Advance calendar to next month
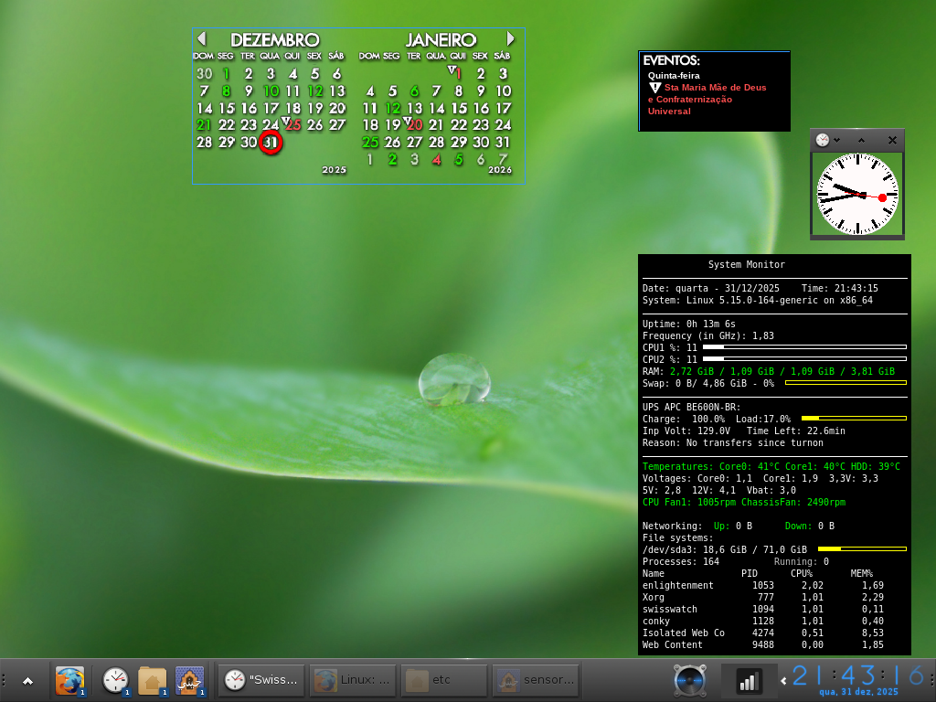936x702 pixels. pos(510,39)
